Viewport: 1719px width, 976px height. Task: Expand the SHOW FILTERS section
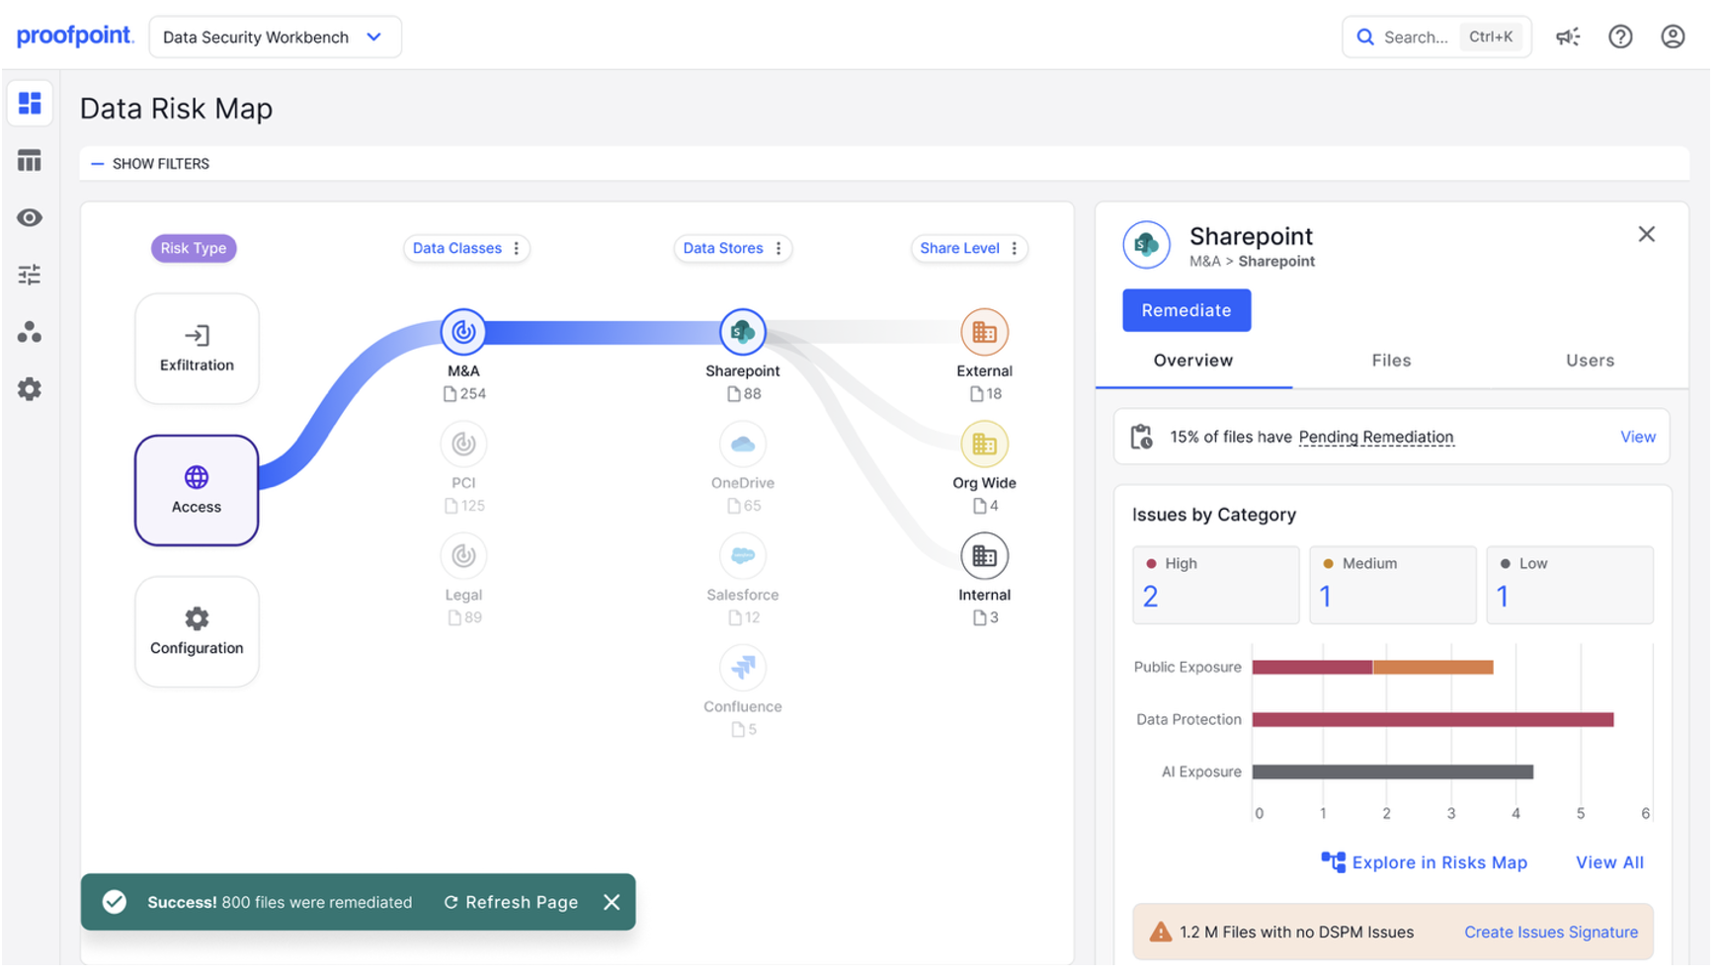[150, 164]
